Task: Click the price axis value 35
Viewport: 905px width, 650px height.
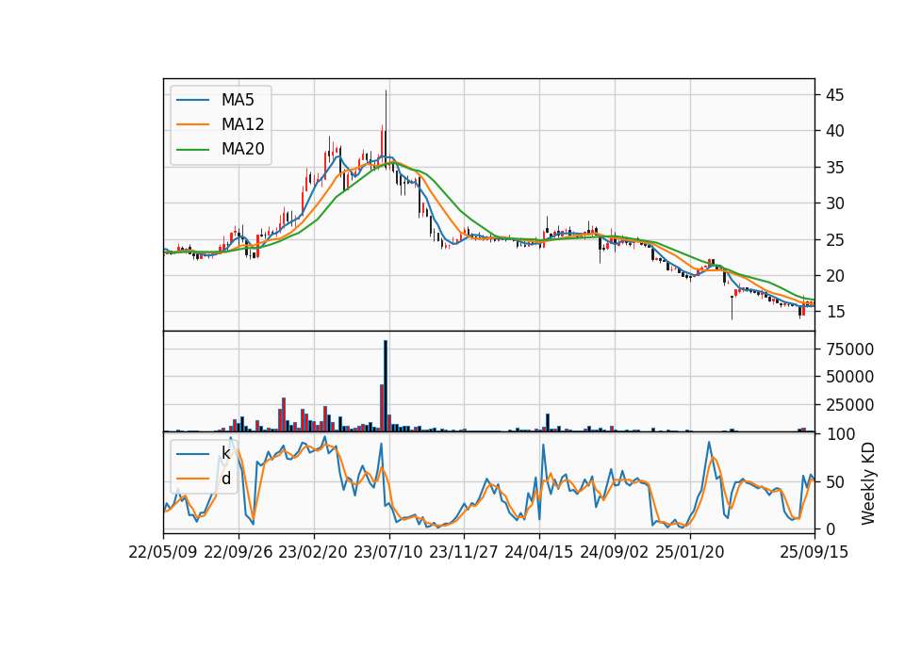Action: (x=834, y=168)
